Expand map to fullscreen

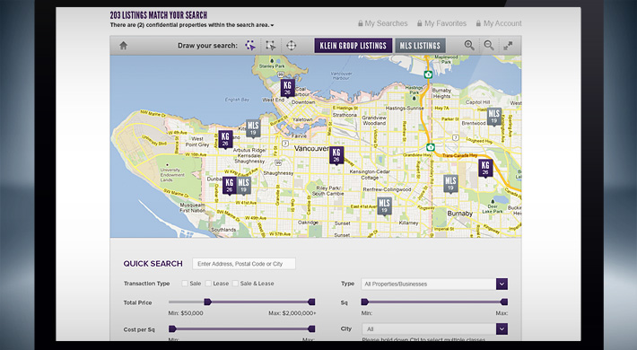508,46
